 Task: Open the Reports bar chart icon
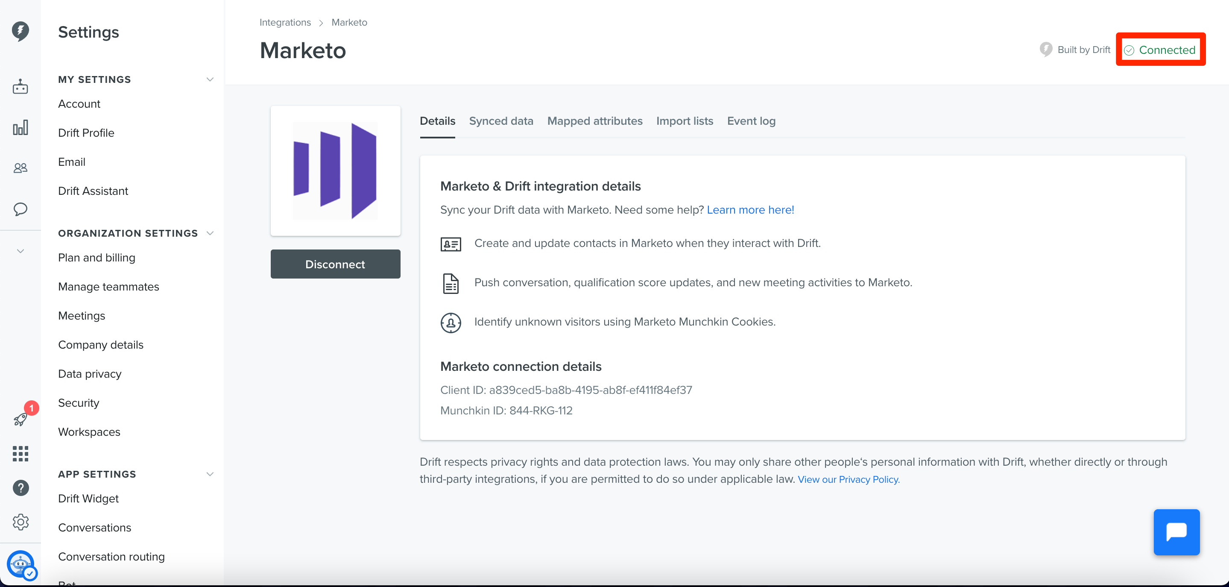click(x=20, y=127)
